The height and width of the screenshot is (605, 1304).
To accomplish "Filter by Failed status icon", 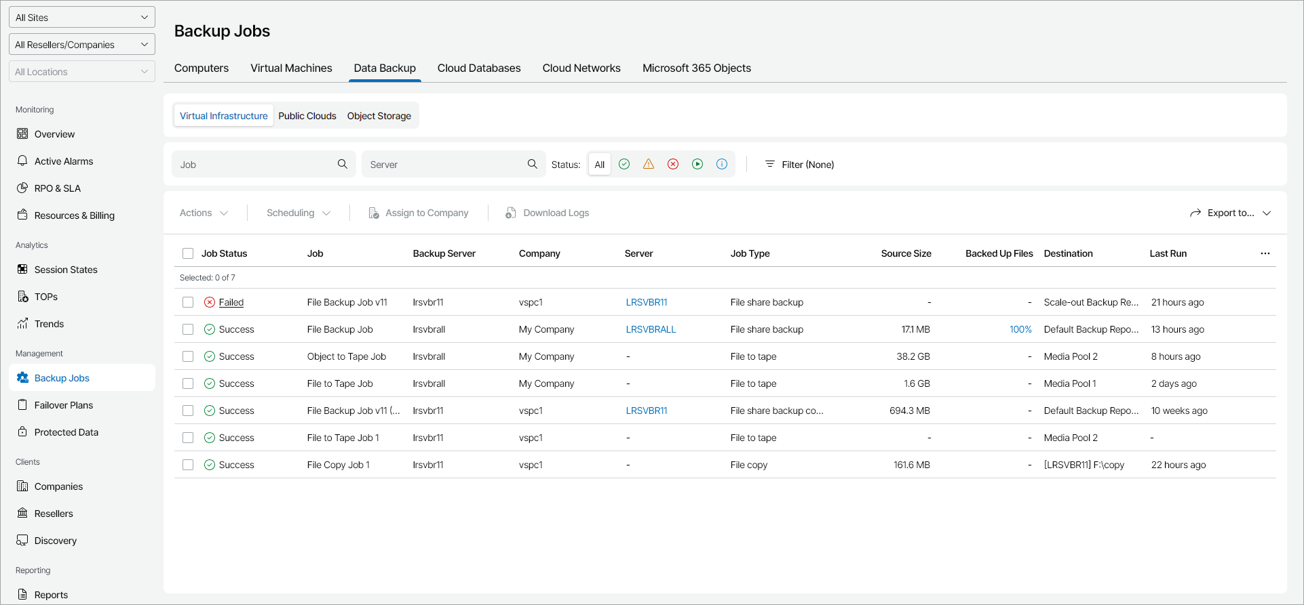I will click(673, 164).
